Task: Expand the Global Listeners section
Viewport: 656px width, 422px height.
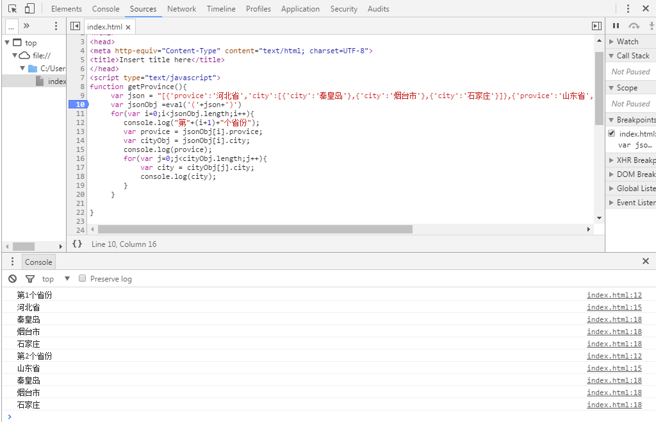Action: [612, 189]
